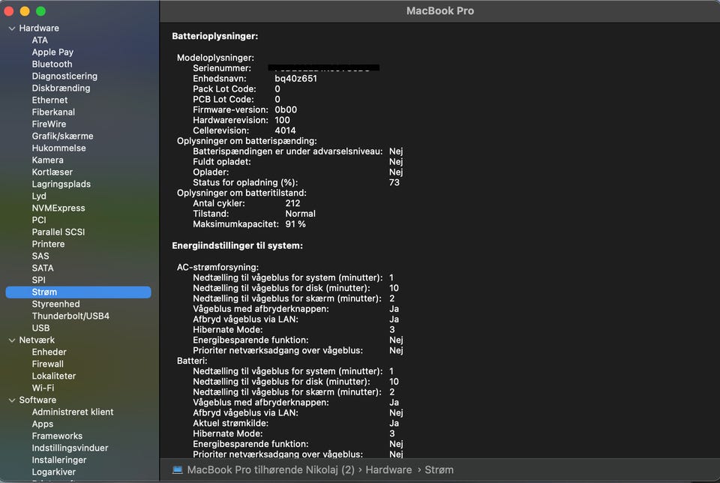This screenshot has width=720, height=483.
Task: Select Enheder under Netværk
Action: (49, 352)
